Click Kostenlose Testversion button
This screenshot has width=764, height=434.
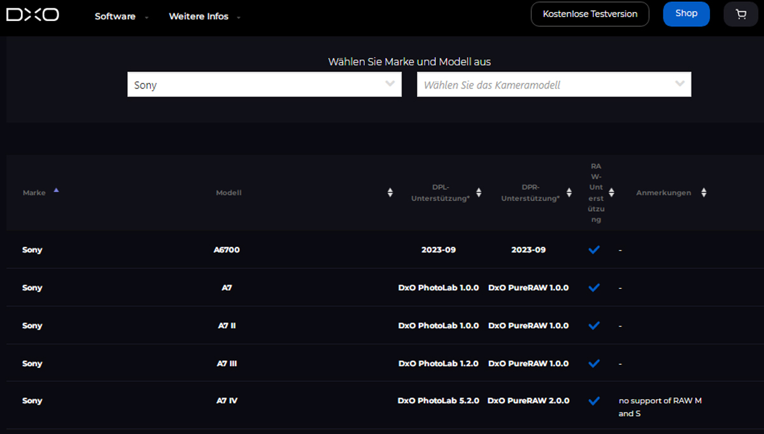[590, 14]
